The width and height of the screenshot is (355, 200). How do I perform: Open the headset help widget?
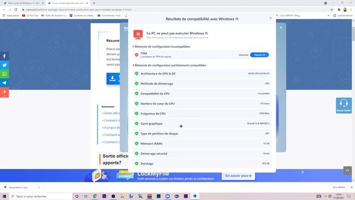[344, 106]
